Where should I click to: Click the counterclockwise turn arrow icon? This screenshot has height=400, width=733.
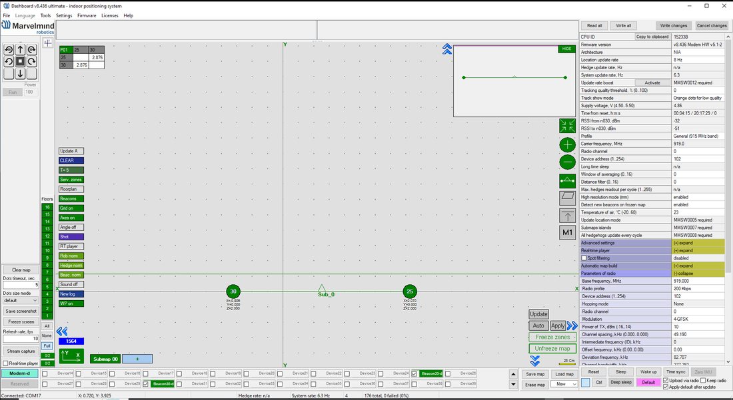coord(9,61)
